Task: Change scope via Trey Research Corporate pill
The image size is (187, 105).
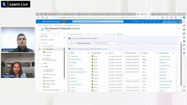Action: [80, 43]
